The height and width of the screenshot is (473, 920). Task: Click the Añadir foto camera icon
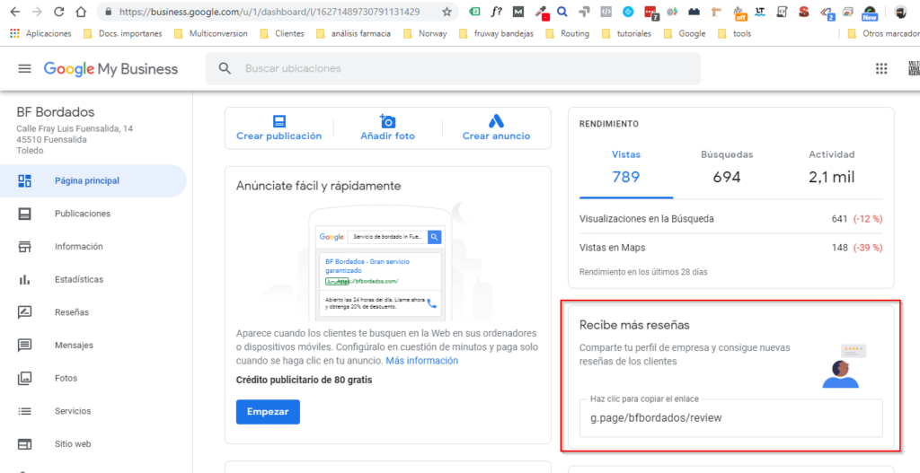pos(387,121)
